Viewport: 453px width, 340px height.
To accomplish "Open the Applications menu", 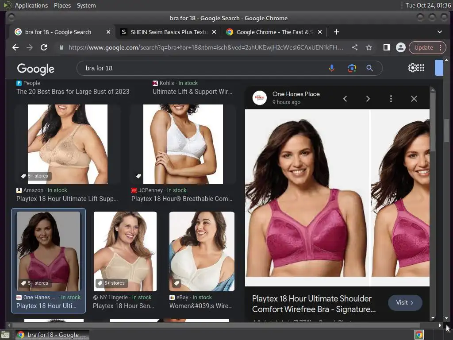I will point(31,5).
